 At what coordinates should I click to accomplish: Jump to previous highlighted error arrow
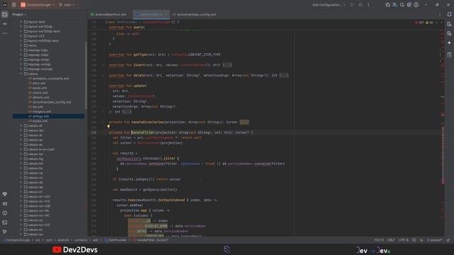[x=437, y=22]
